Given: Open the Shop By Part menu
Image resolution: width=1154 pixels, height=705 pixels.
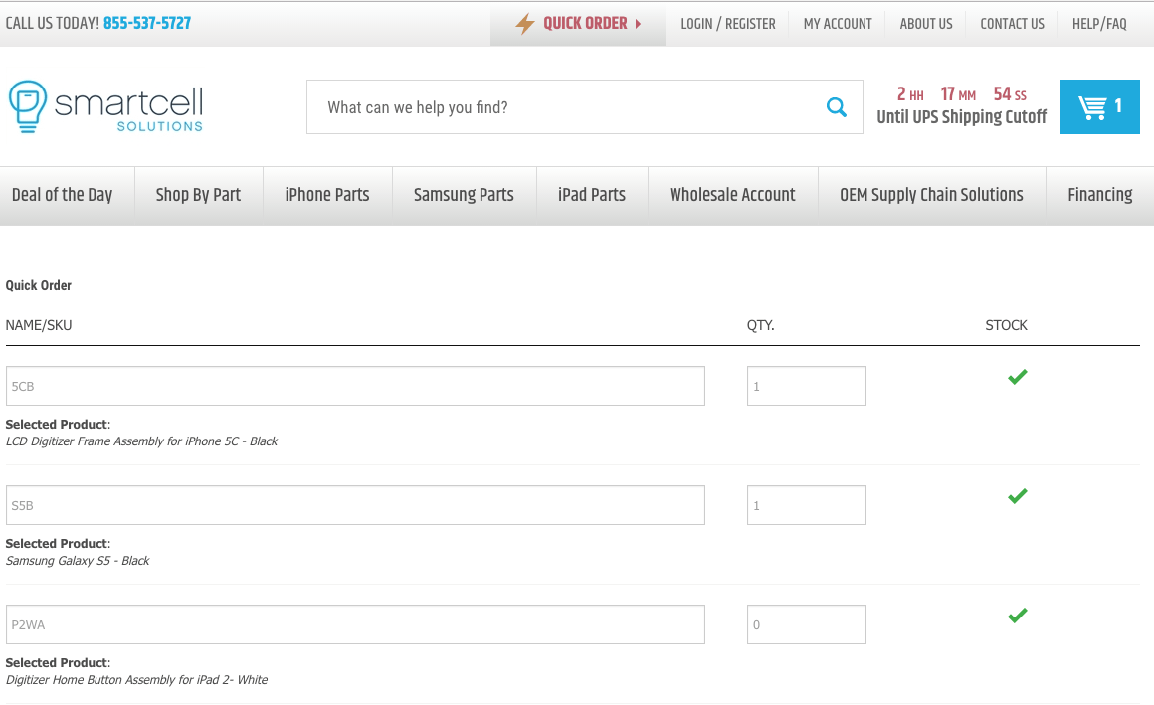Looking at the screenshot, I should (x=198, y=195).
